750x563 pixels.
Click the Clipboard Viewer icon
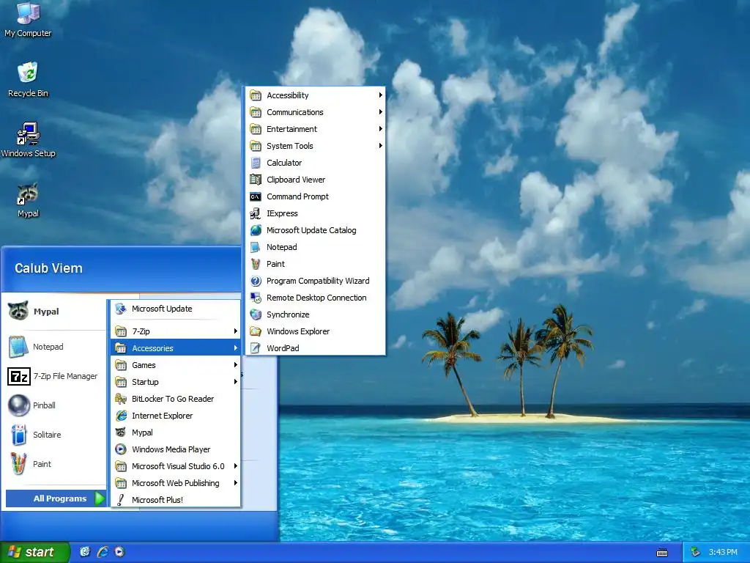(x=256, y=180)
